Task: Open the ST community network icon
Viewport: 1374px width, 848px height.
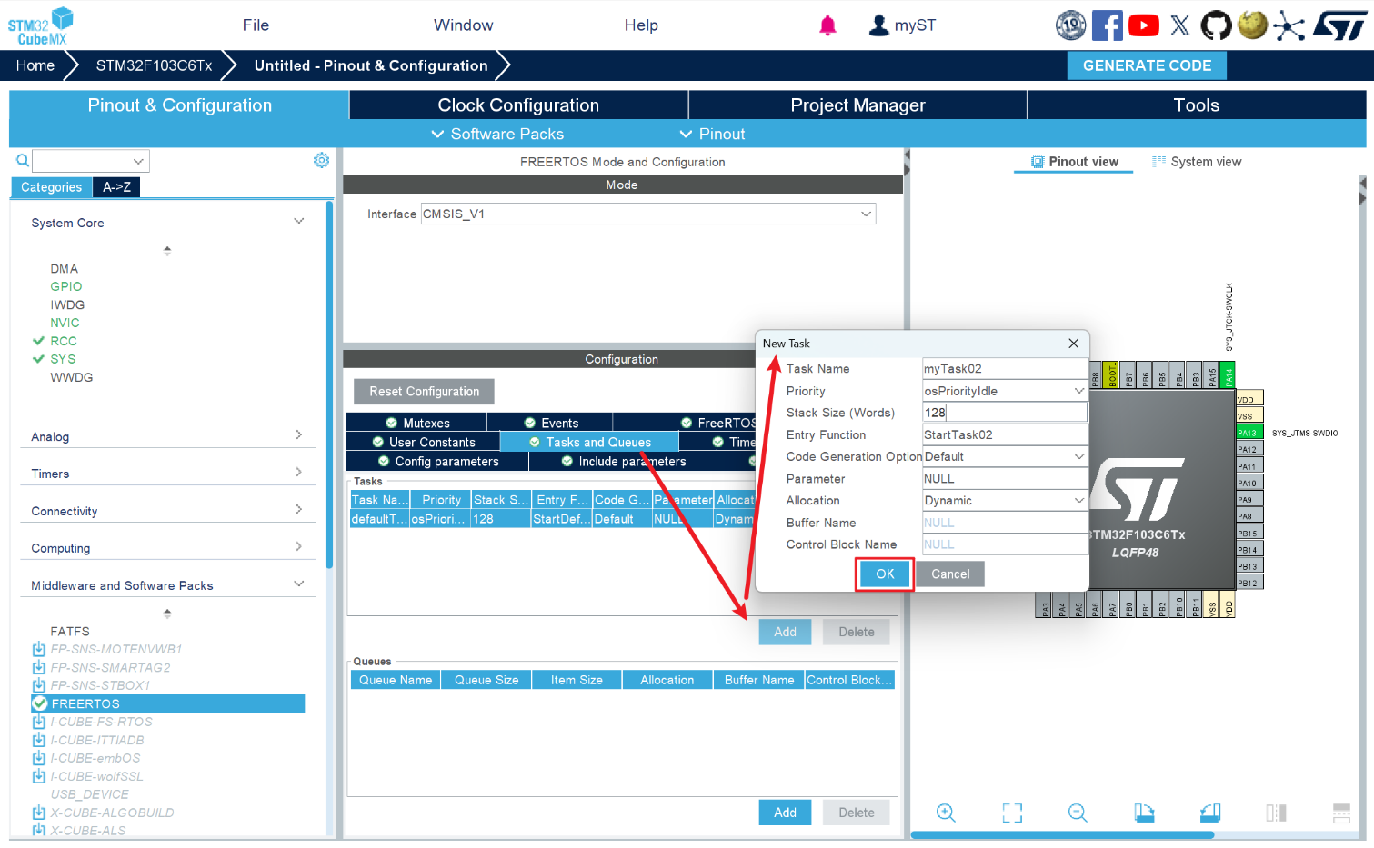Action: point(1289,25)
